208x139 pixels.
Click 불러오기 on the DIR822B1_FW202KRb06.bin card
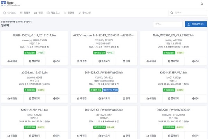(x=174, y=136)
